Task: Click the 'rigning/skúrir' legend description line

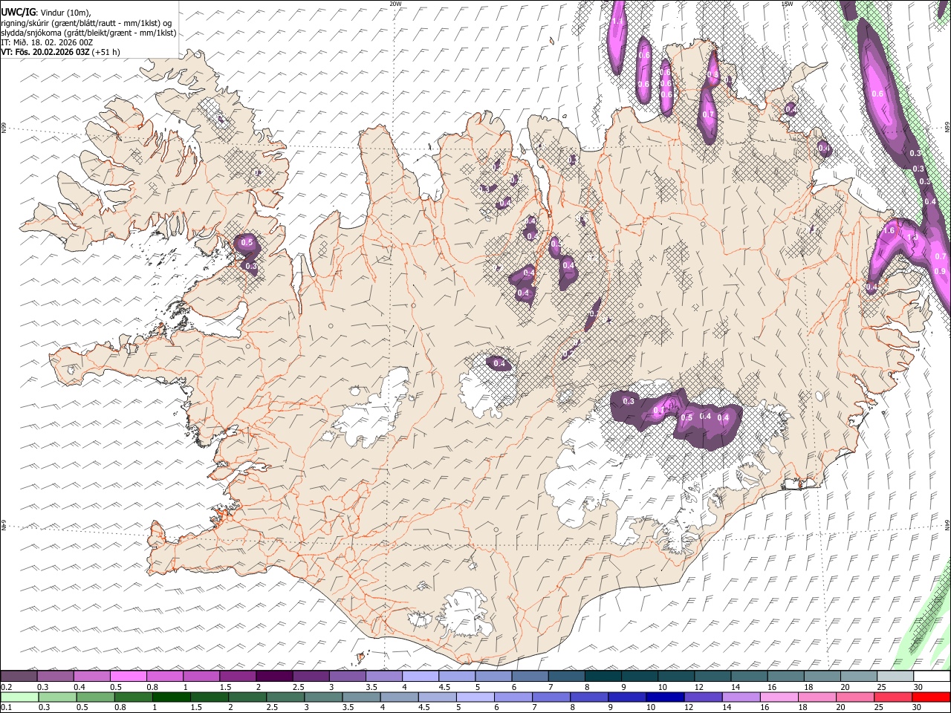Action: (x=87, y=23)
